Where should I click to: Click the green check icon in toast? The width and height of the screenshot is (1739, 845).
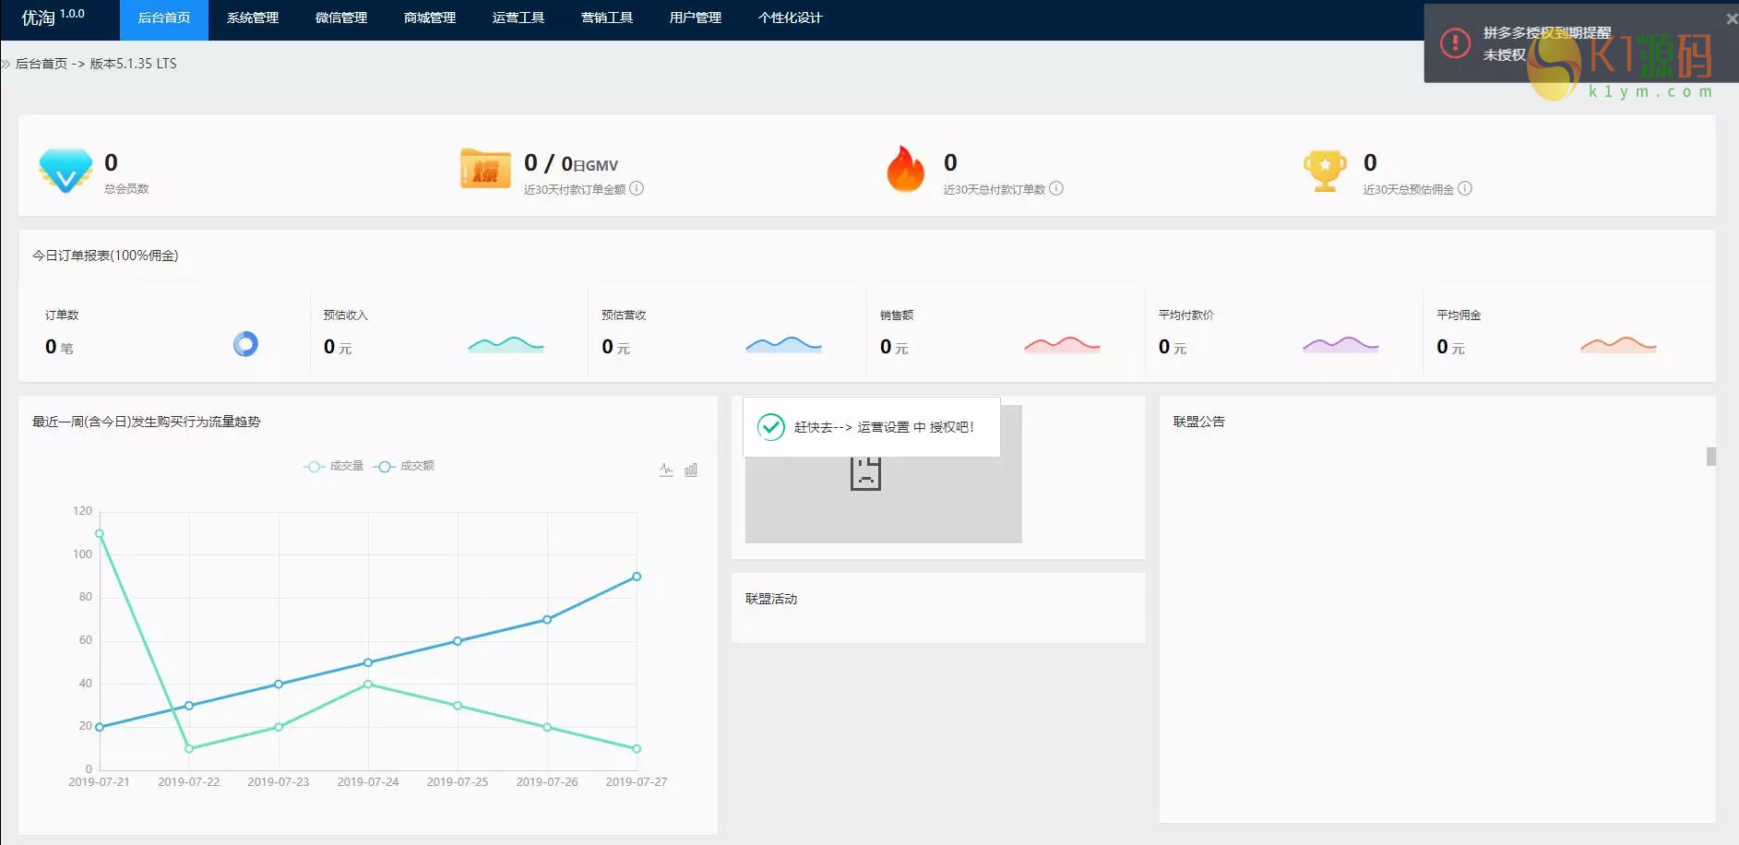tap(771, 427)
